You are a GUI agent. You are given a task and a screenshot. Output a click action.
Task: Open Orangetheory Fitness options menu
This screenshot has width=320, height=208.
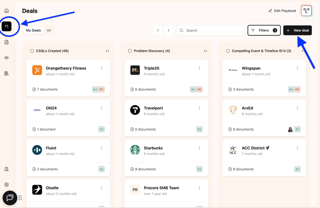101,68
